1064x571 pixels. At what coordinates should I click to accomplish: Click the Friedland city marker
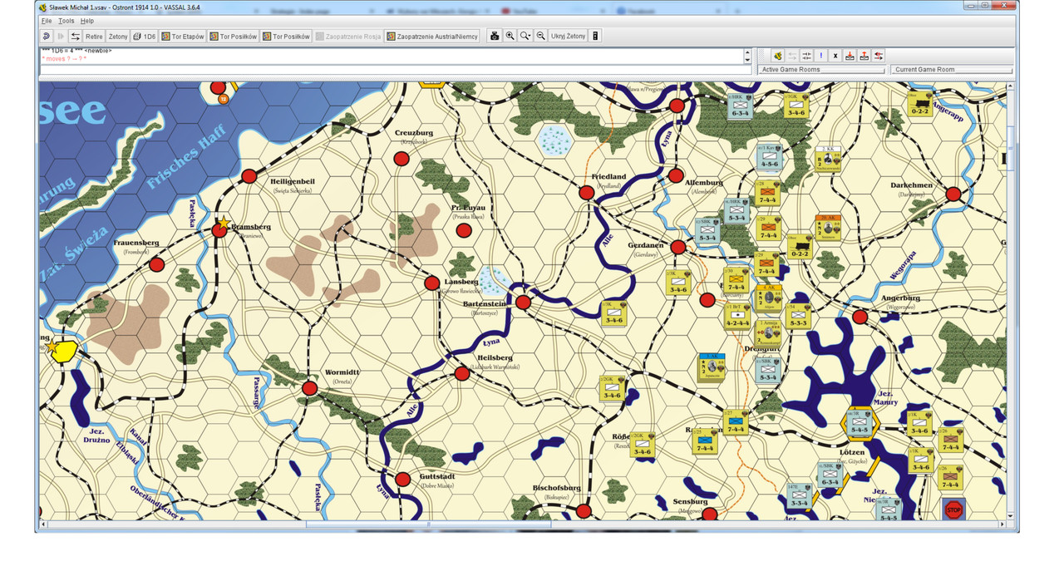coord(586,193)
